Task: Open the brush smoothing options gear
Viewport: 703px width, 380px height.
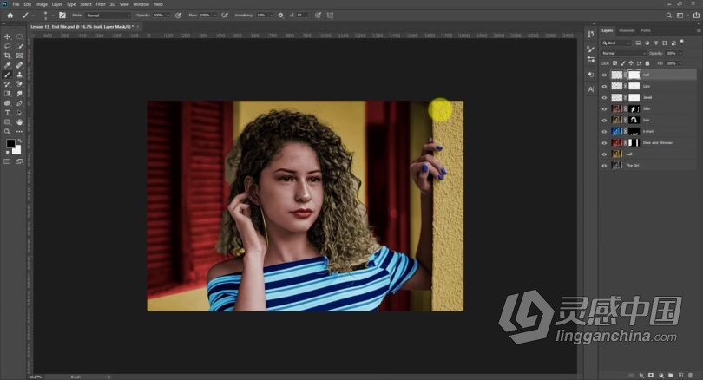Action: pos(280,16)
